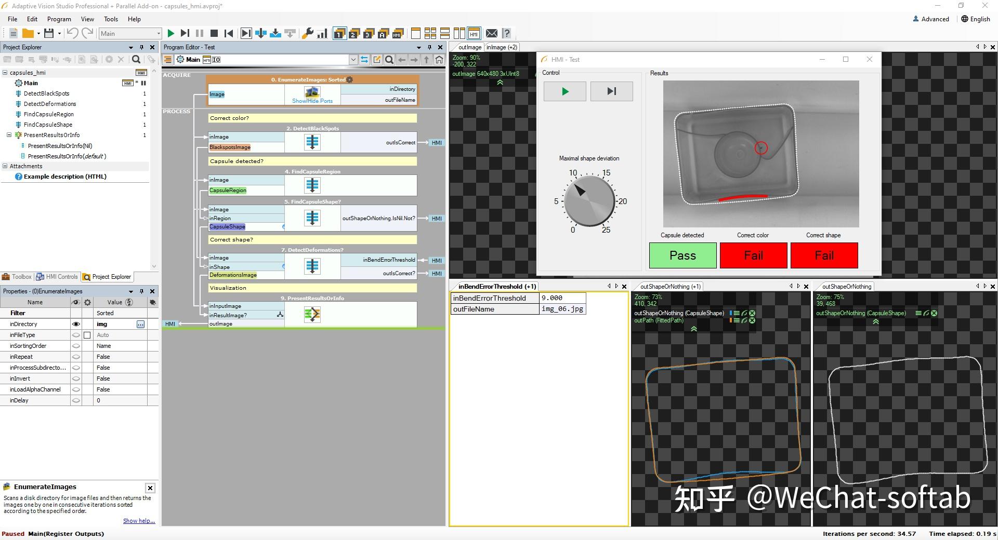Select layout view 1 toolbar icon
The width and height of the screenshot is (998, 540).
pos(339,34)
